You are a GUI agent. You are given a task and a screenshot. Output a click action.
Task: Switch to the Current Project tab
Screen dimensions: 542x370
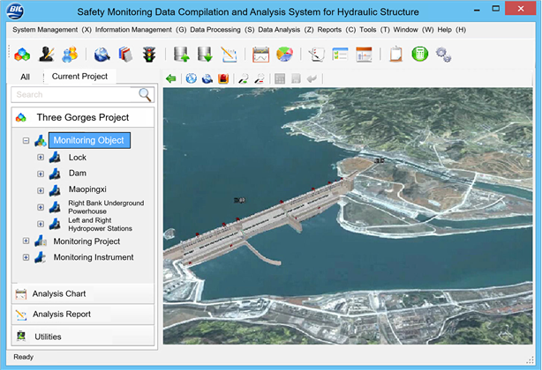pyautogui.click(x=79, y=77)
